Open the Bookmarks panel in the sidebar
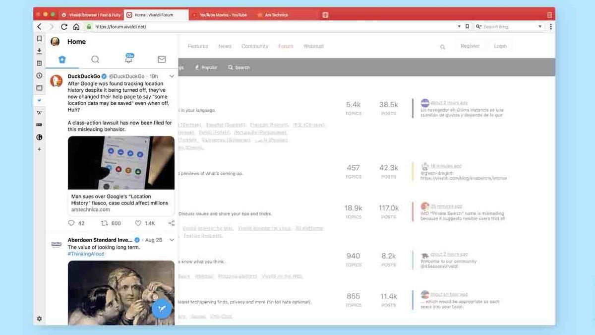This screenshot has width=595, height=335. [x=39, y=39]
